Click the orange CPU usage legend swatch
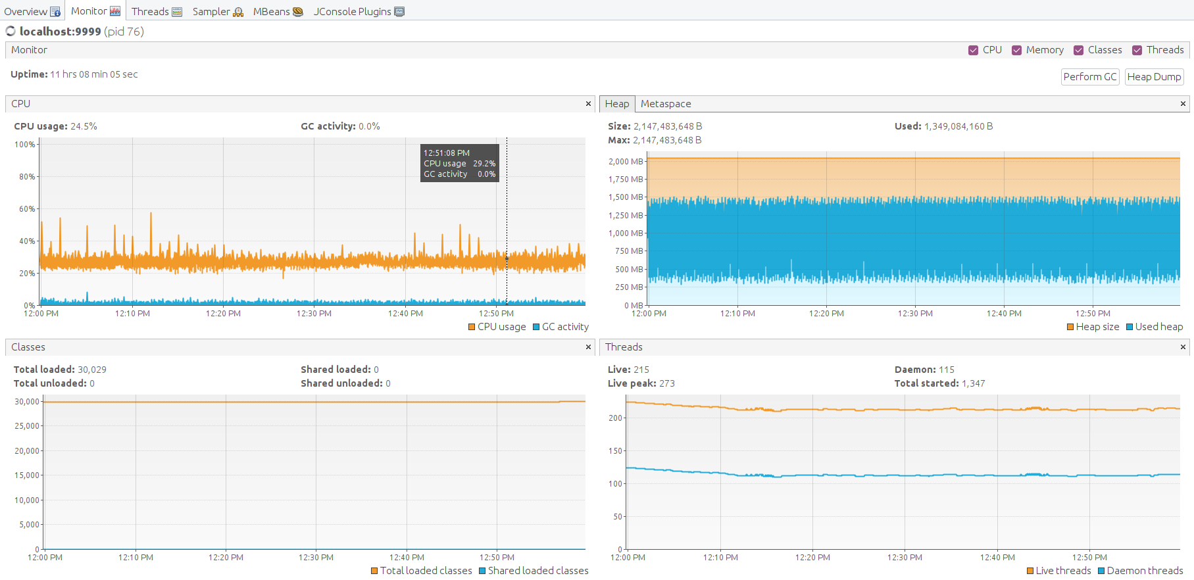The image size is (1194, 580). coord(472,327)
